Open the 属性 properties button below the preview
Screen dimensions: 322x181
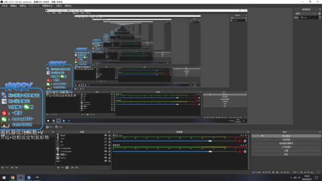[50, 127]
